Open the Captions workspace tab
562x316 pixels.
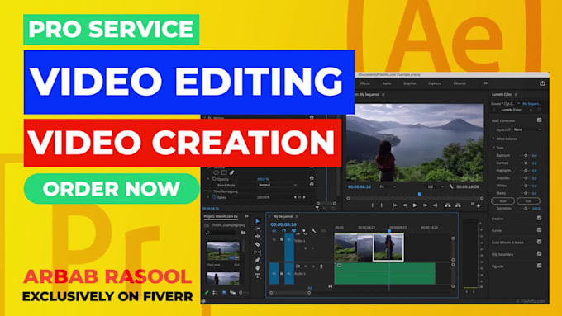point(435,83)
